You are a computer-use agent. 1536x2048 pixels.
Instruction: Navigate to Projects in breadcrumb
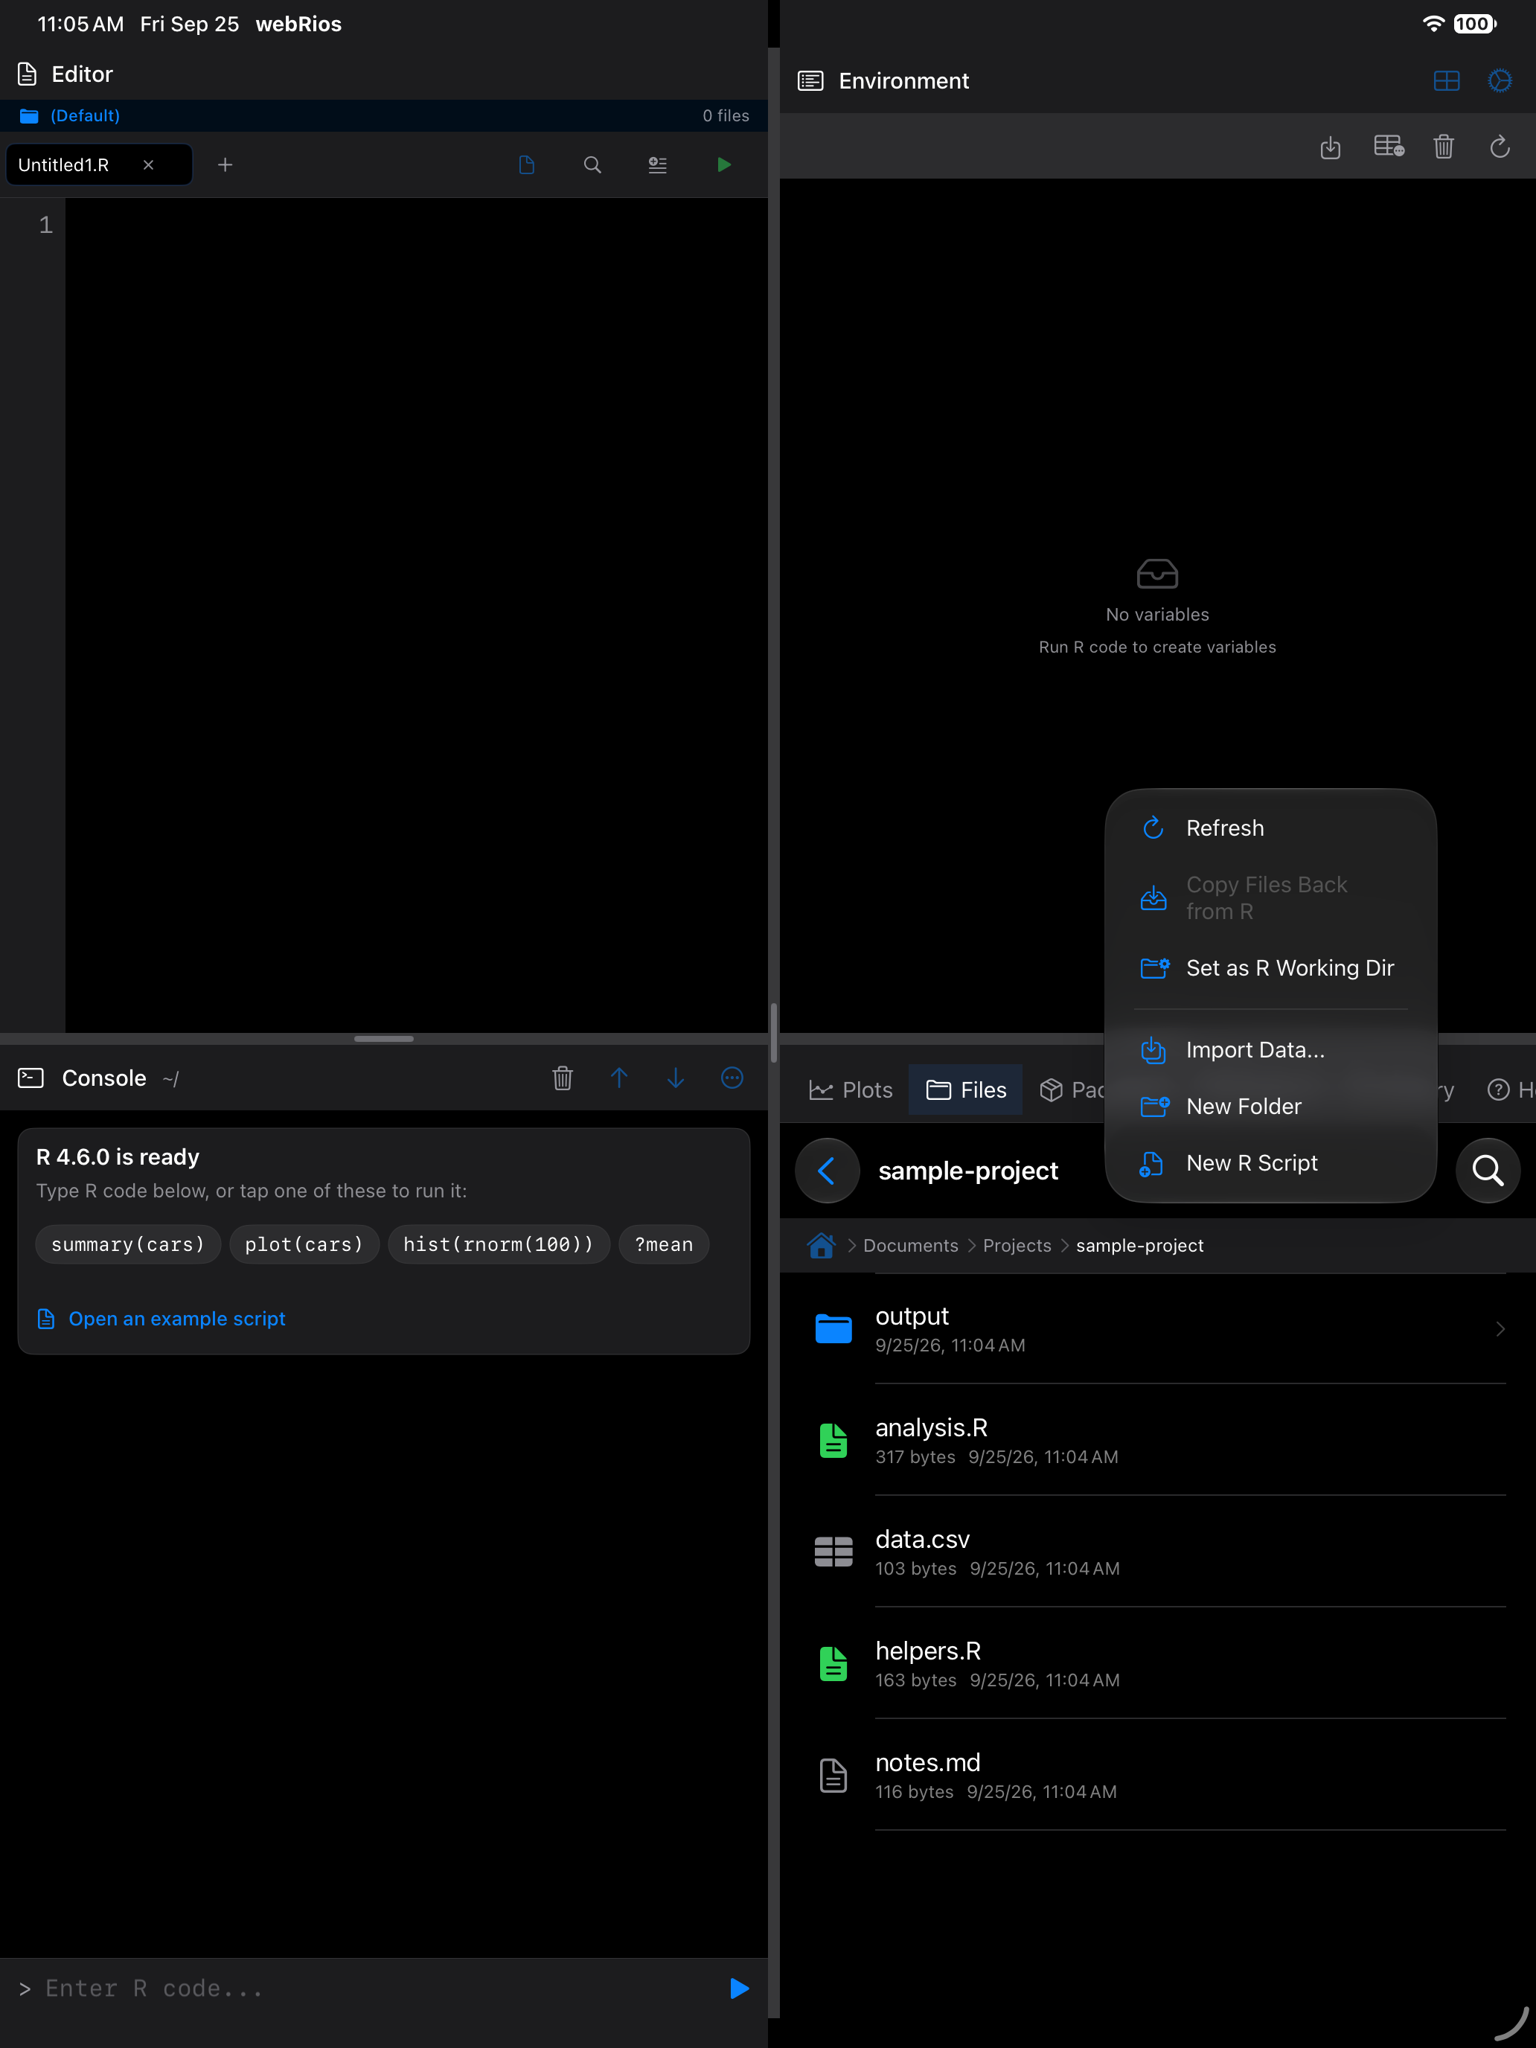click(1017, 1245)
